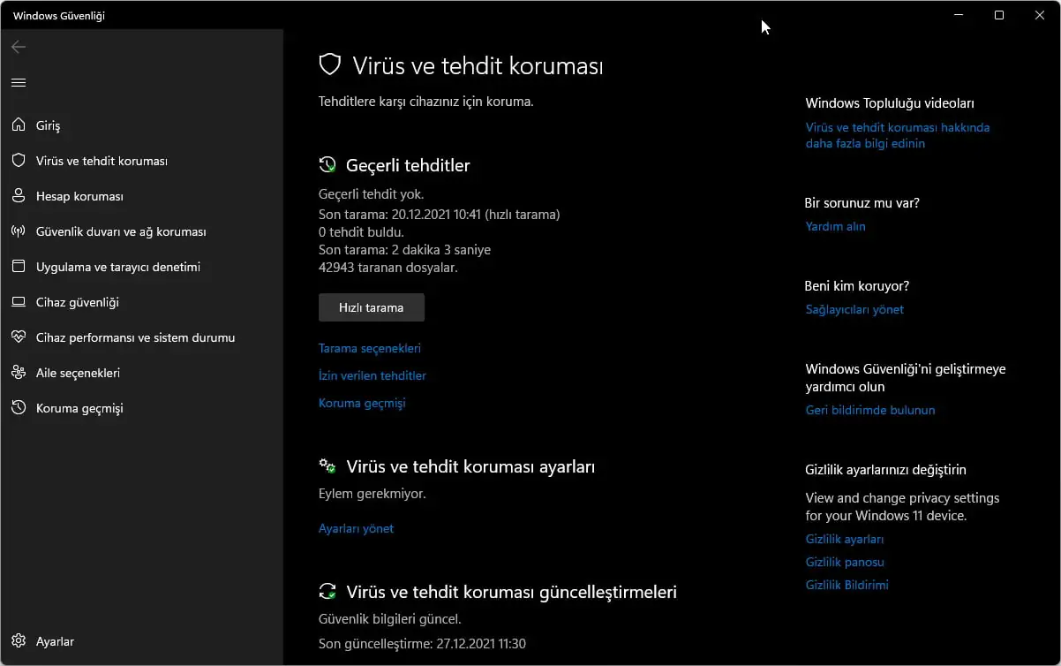Open Hesap koruması via its person icon
The width and height of the screenshot is (1061, 666).
click(19, 196)
